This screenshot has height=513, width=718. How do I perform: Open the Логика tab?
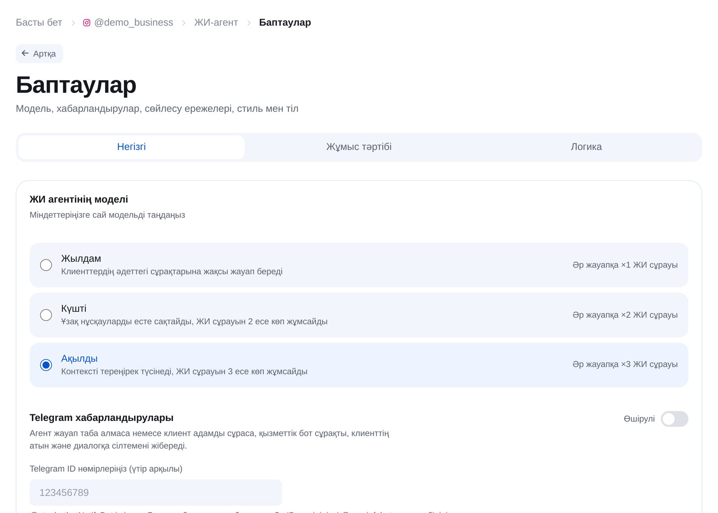click(x=586, y=147)
